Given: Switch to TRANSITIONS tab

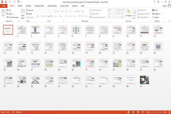Looking at the screenshot, I should [x=39, y=6].
